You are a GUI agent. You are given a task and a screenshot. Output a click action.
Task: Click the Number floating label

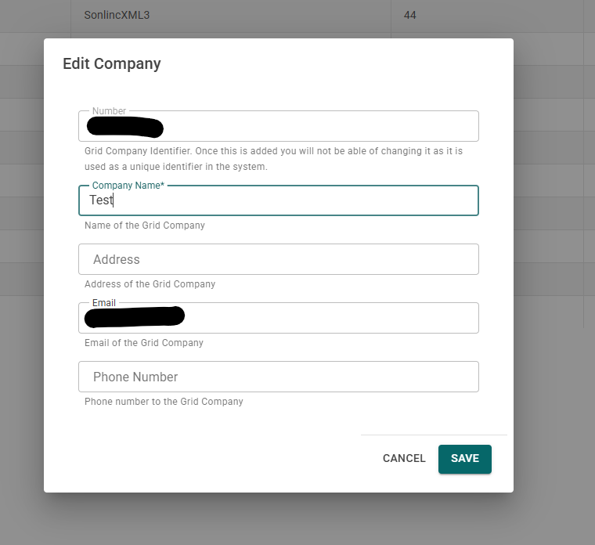[x=109, y=111]
